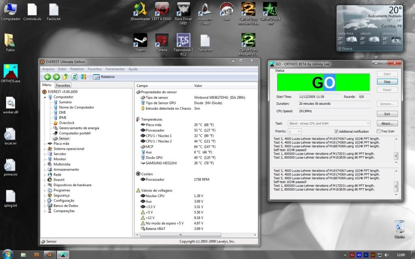Open the Steam desktop shortcut
This screenshot has height=259, width=415.
coord(140,40)
